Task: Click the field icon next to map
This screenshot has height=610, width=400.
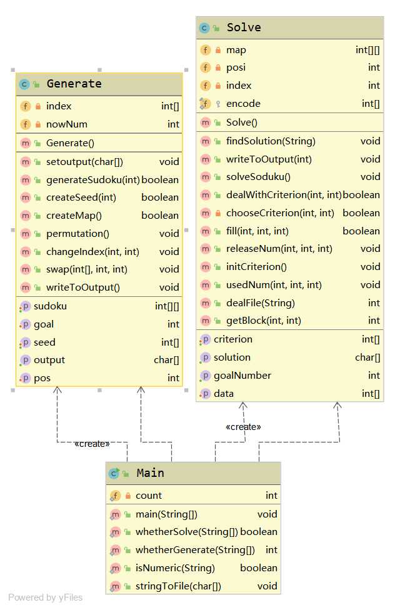Action: (x=206, y=50)
